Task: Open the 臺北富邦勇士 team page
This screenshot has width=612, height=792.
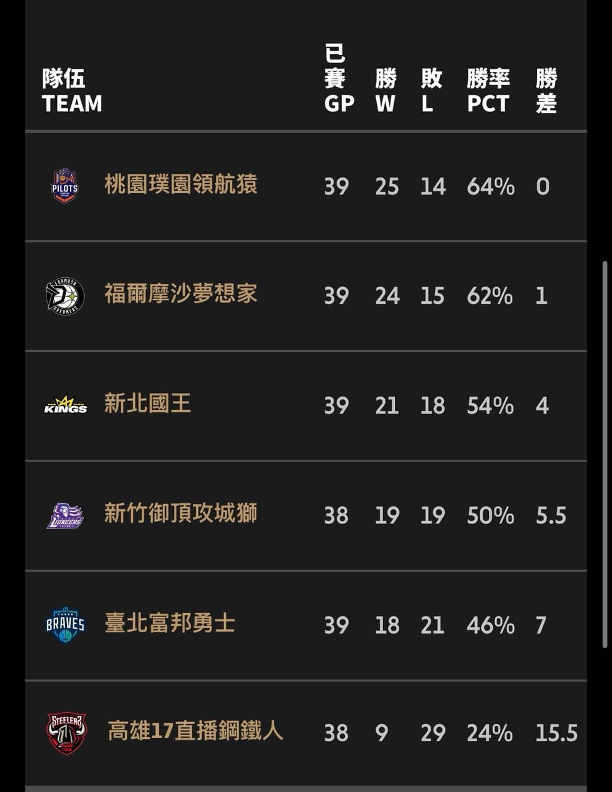Action: click(170, 623)
